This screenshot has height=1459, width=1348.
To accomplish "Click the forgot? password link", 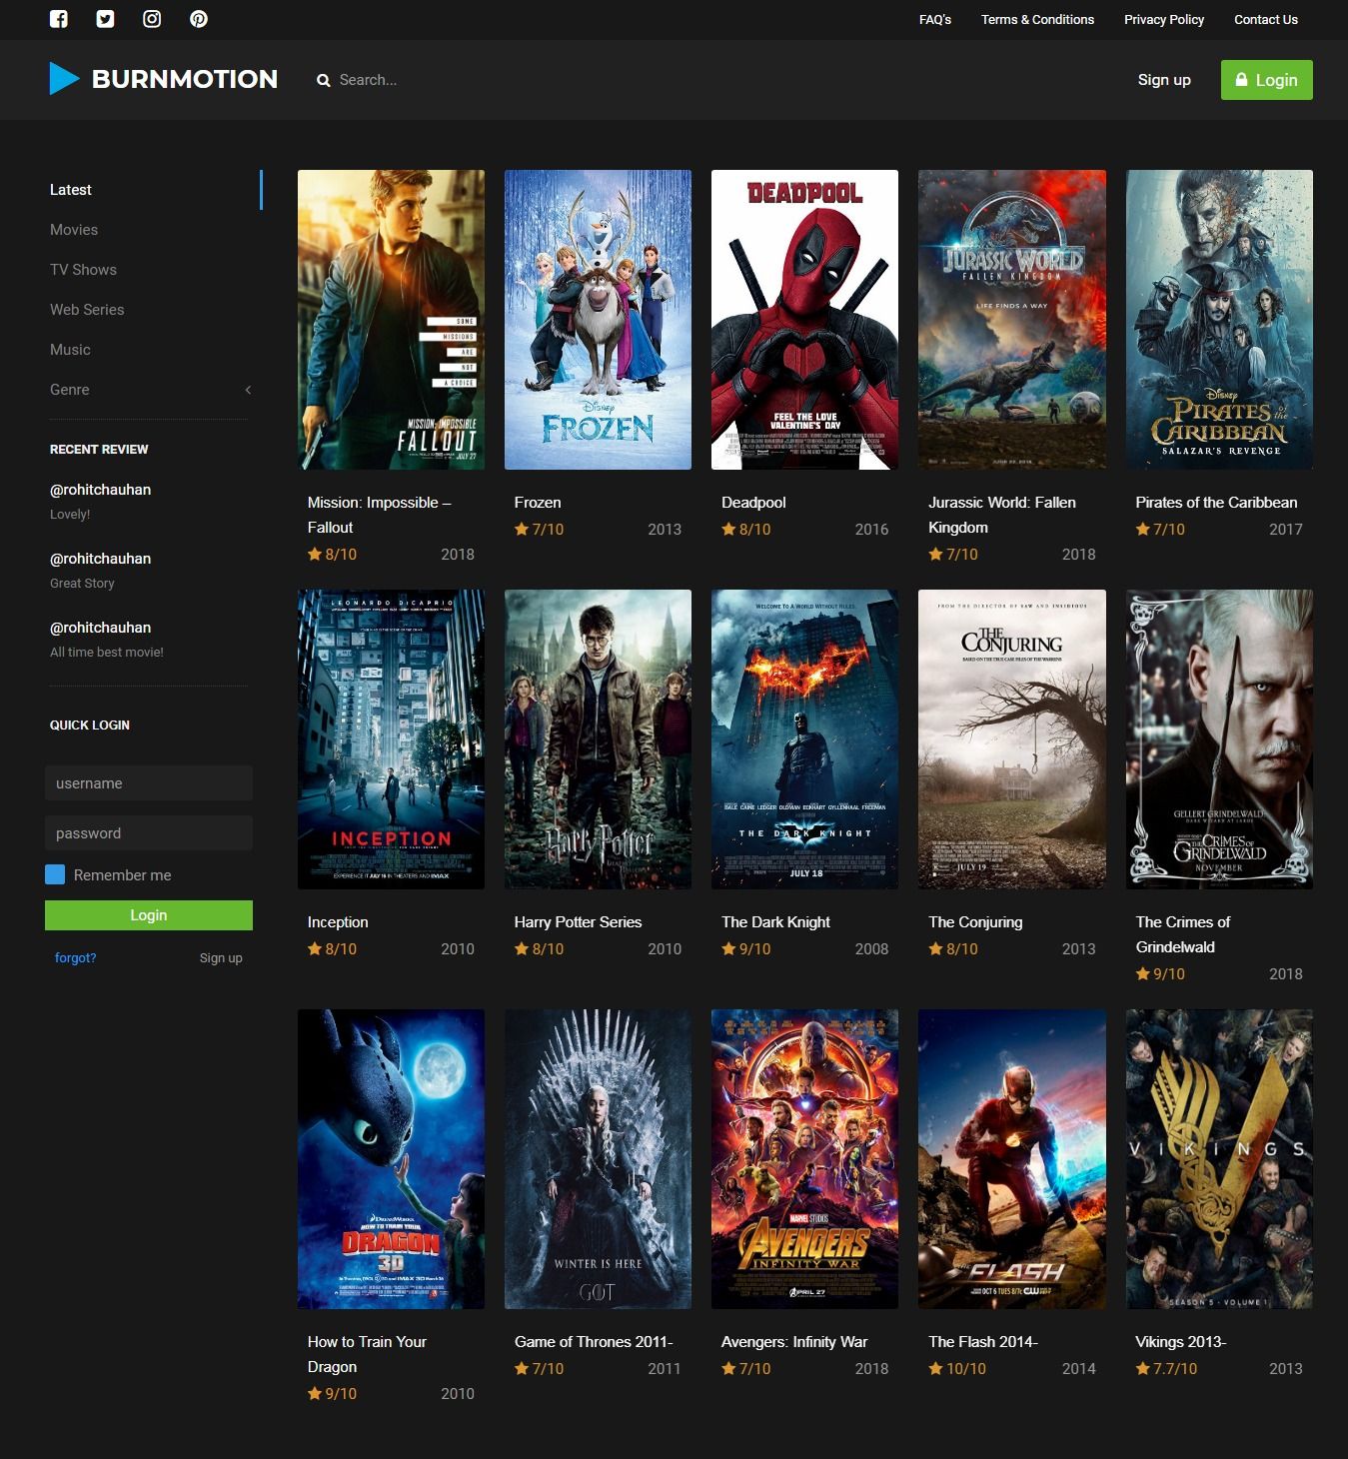I will pos(76,957).
